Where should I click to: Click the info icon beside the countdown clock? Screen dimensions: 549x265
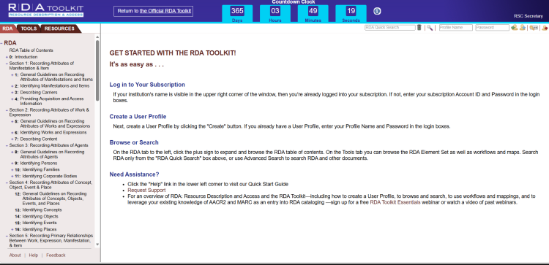(377, 11)
